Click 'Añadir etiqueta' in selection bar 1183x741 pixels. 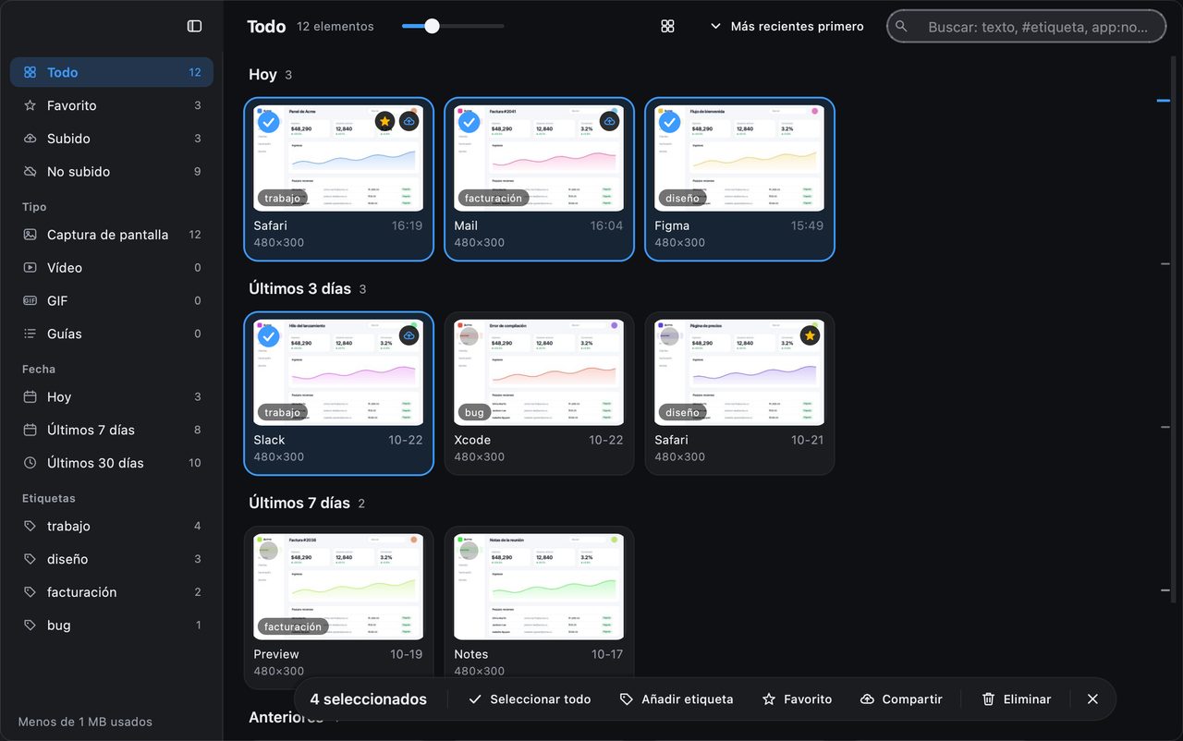tap(677, 699)
